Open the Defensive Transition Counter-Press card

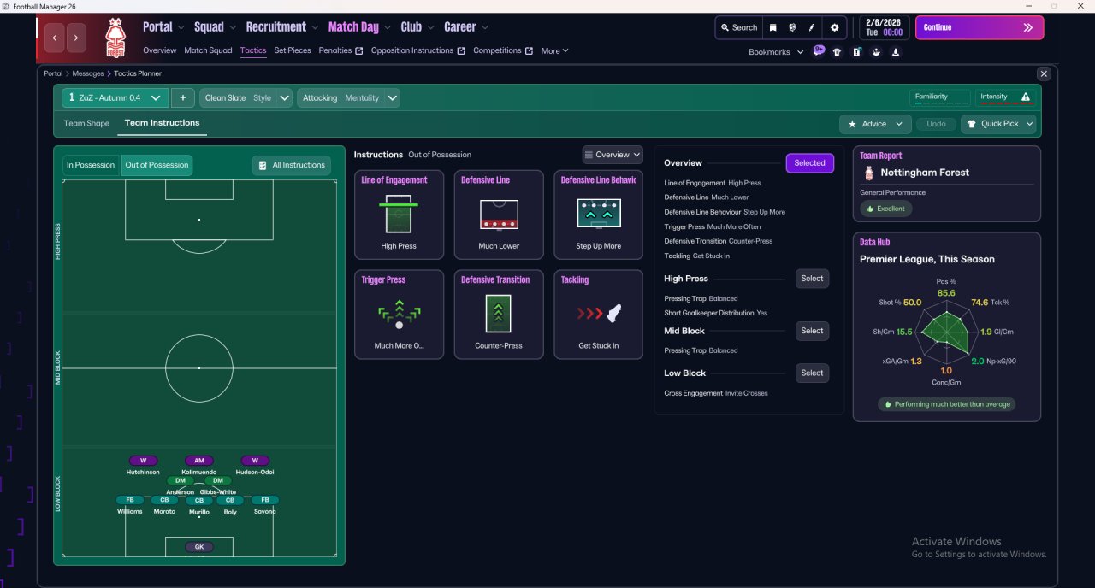point(499,315)
